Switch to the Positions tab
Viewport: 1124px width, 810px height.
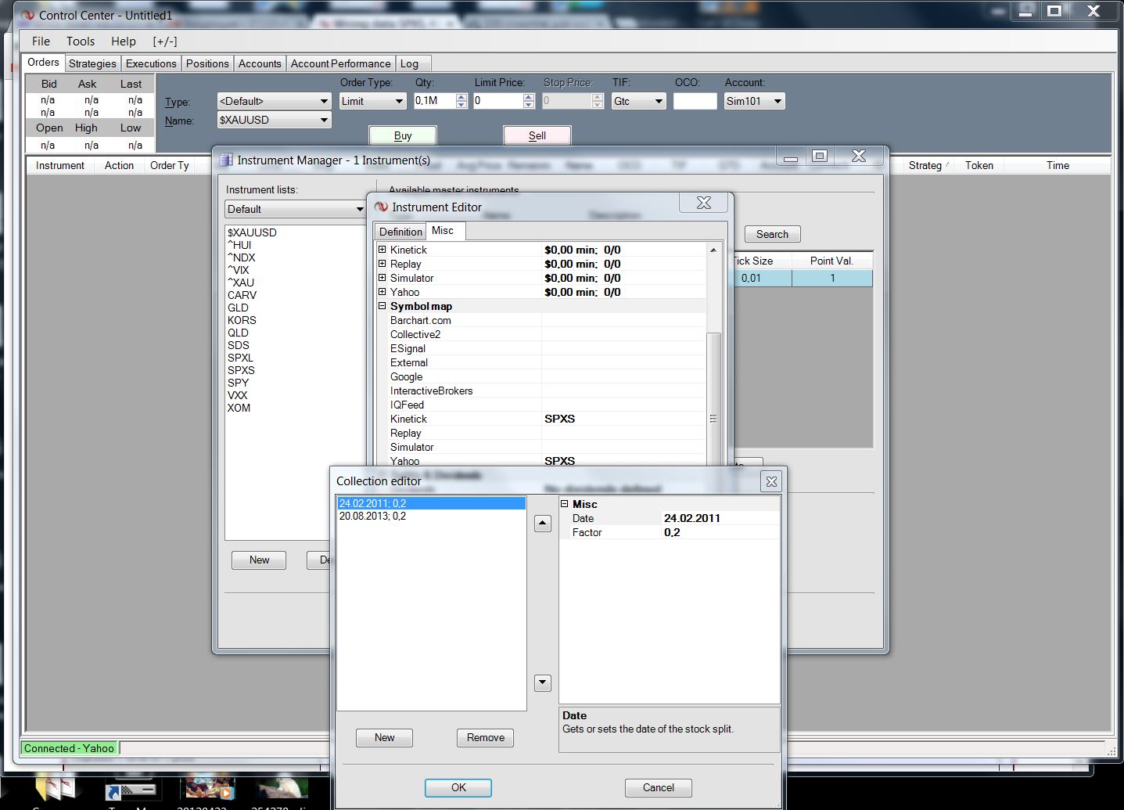[207, 63]
